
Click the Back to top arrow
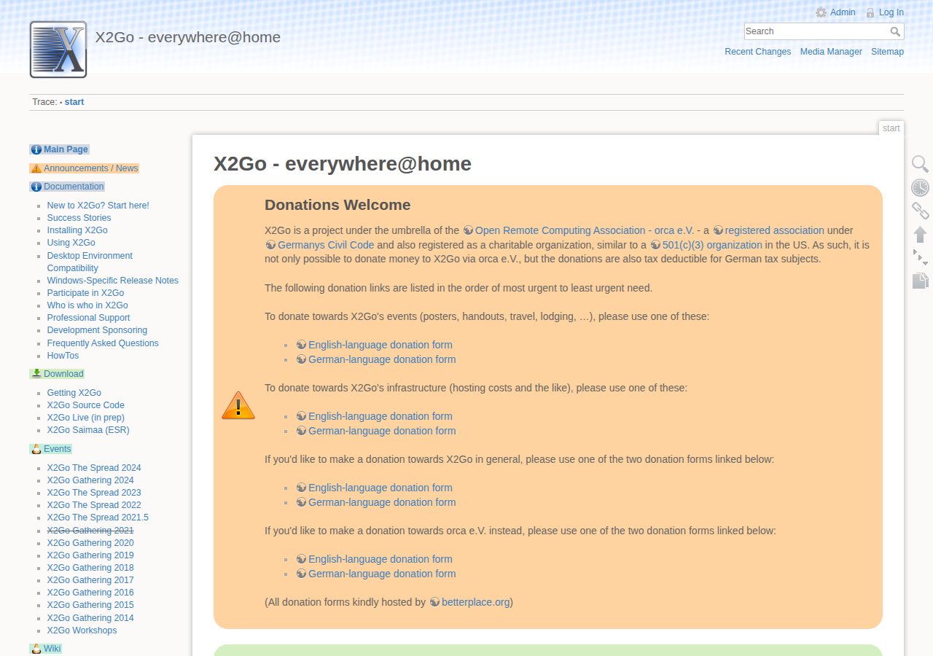pyautogui.click(x=921, y=234)
